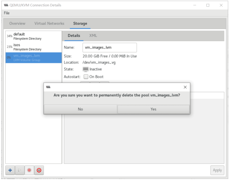Screen dimensions: 230x180
Task: Select the default storage pool
Action: point(34,36)
